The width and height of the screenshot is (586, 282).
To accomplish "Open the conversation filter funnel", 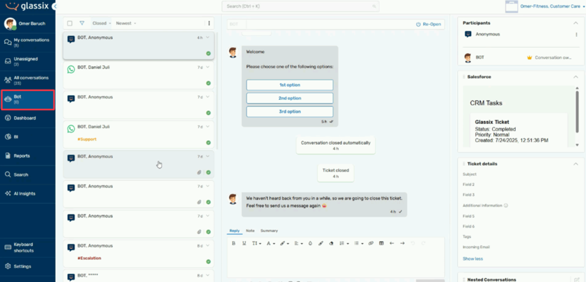I will tap(82, 23).
